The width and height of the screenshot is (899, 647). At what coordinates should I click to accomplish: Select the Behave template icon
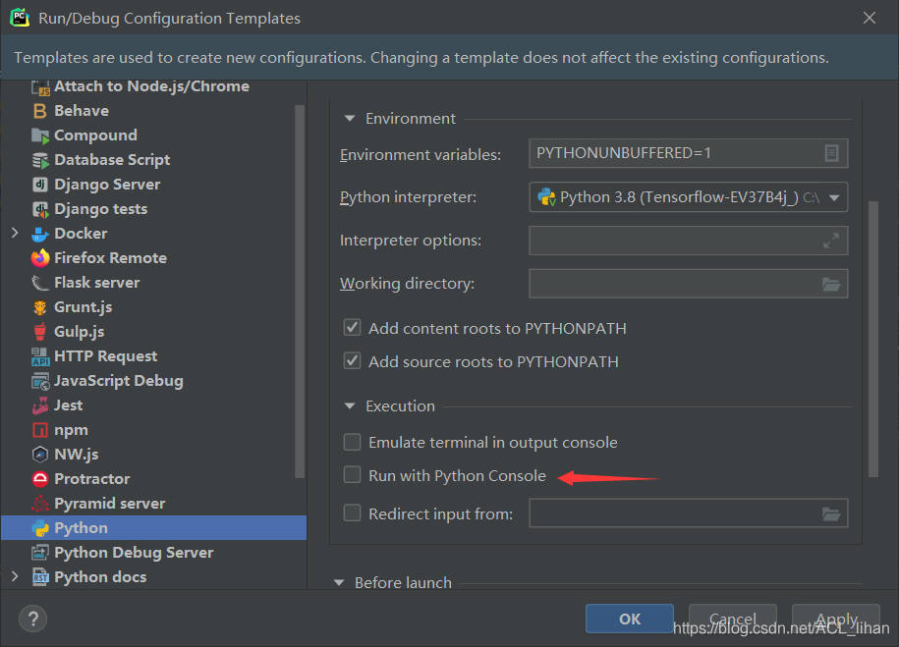coord(40,111)
